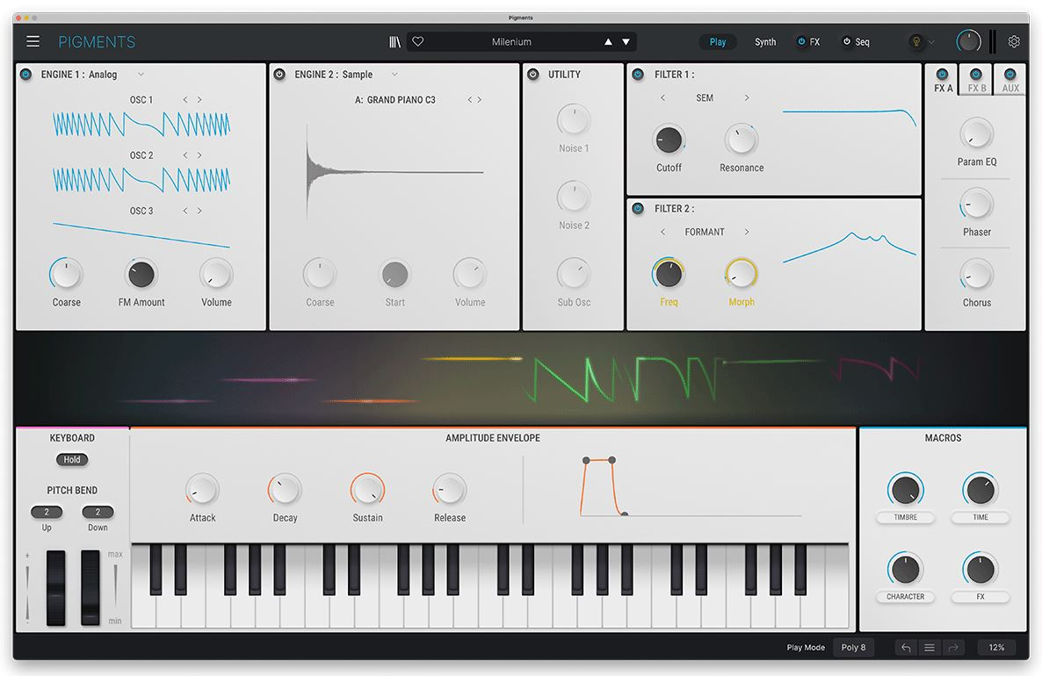The height and width of the screenshot is (676, 1042).
Task: Adjust the master volume knob
Action: pyautogui.click(x=968, y=41)
